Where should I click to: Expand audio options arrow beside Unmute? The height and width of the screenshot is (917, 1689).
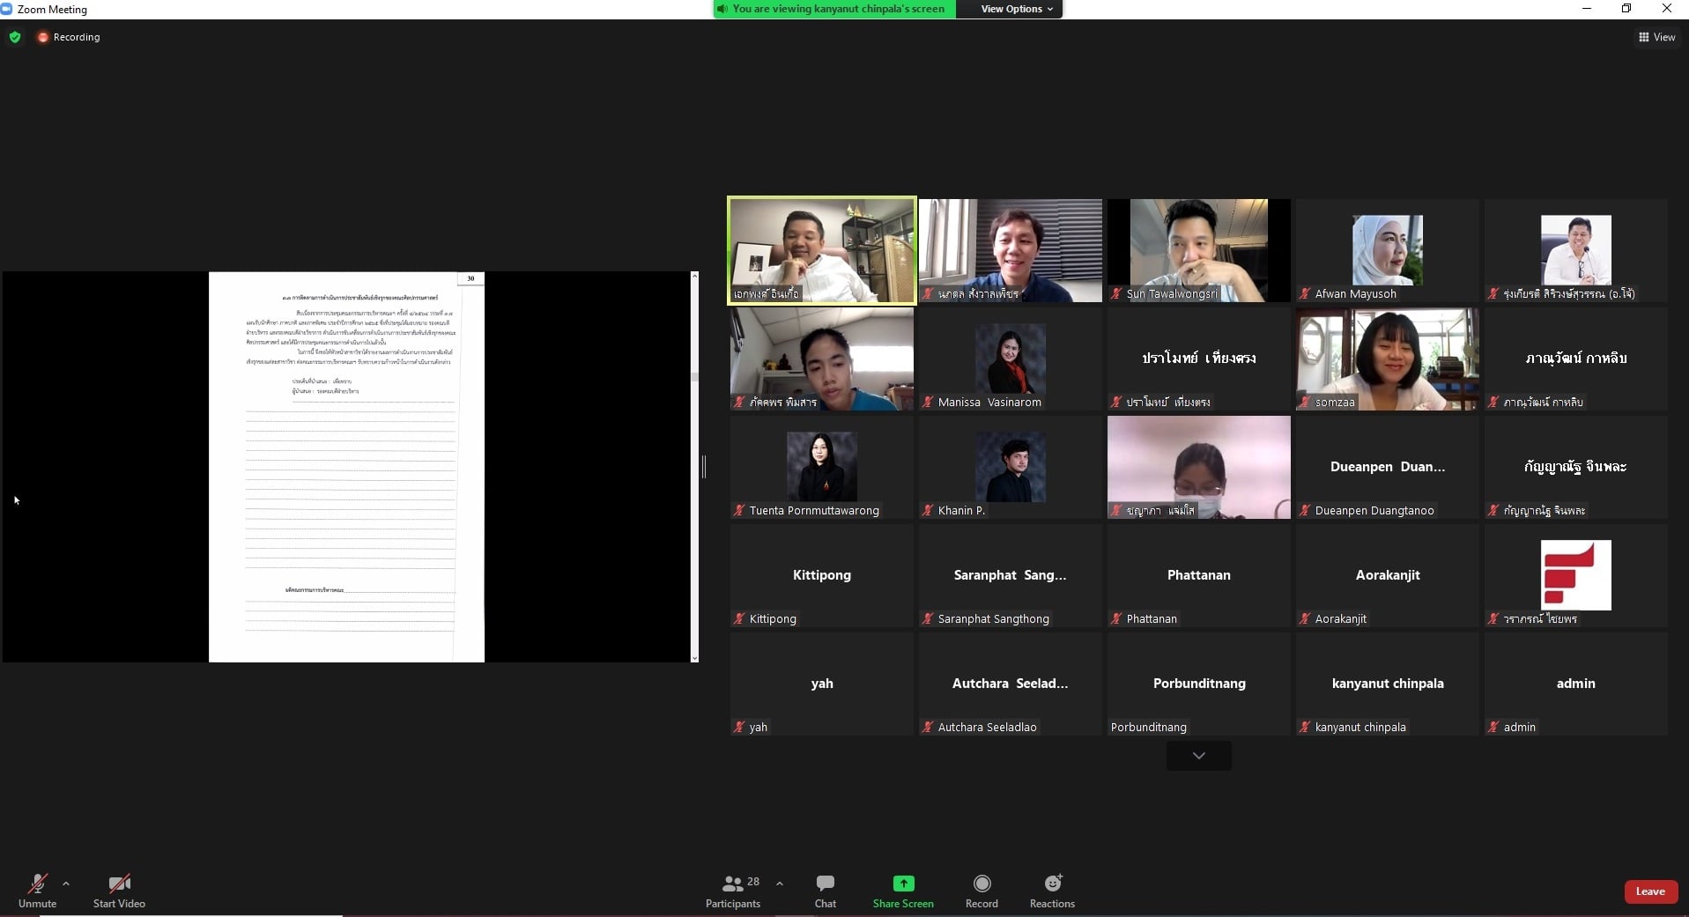[66, 884]
